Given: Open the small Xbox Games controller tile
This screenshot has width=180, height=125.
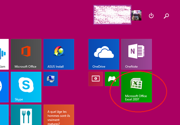Looking at the screenshot, I should (x=112, y=79).
